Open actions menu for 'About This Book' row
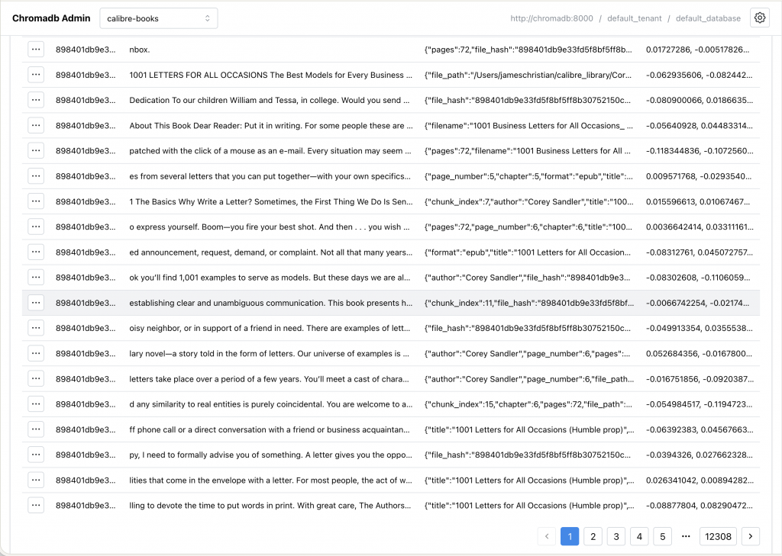 [36, 125]
